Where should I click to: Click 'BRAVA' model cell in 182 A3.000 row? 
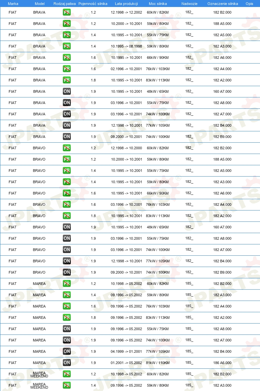pos(39,46)
